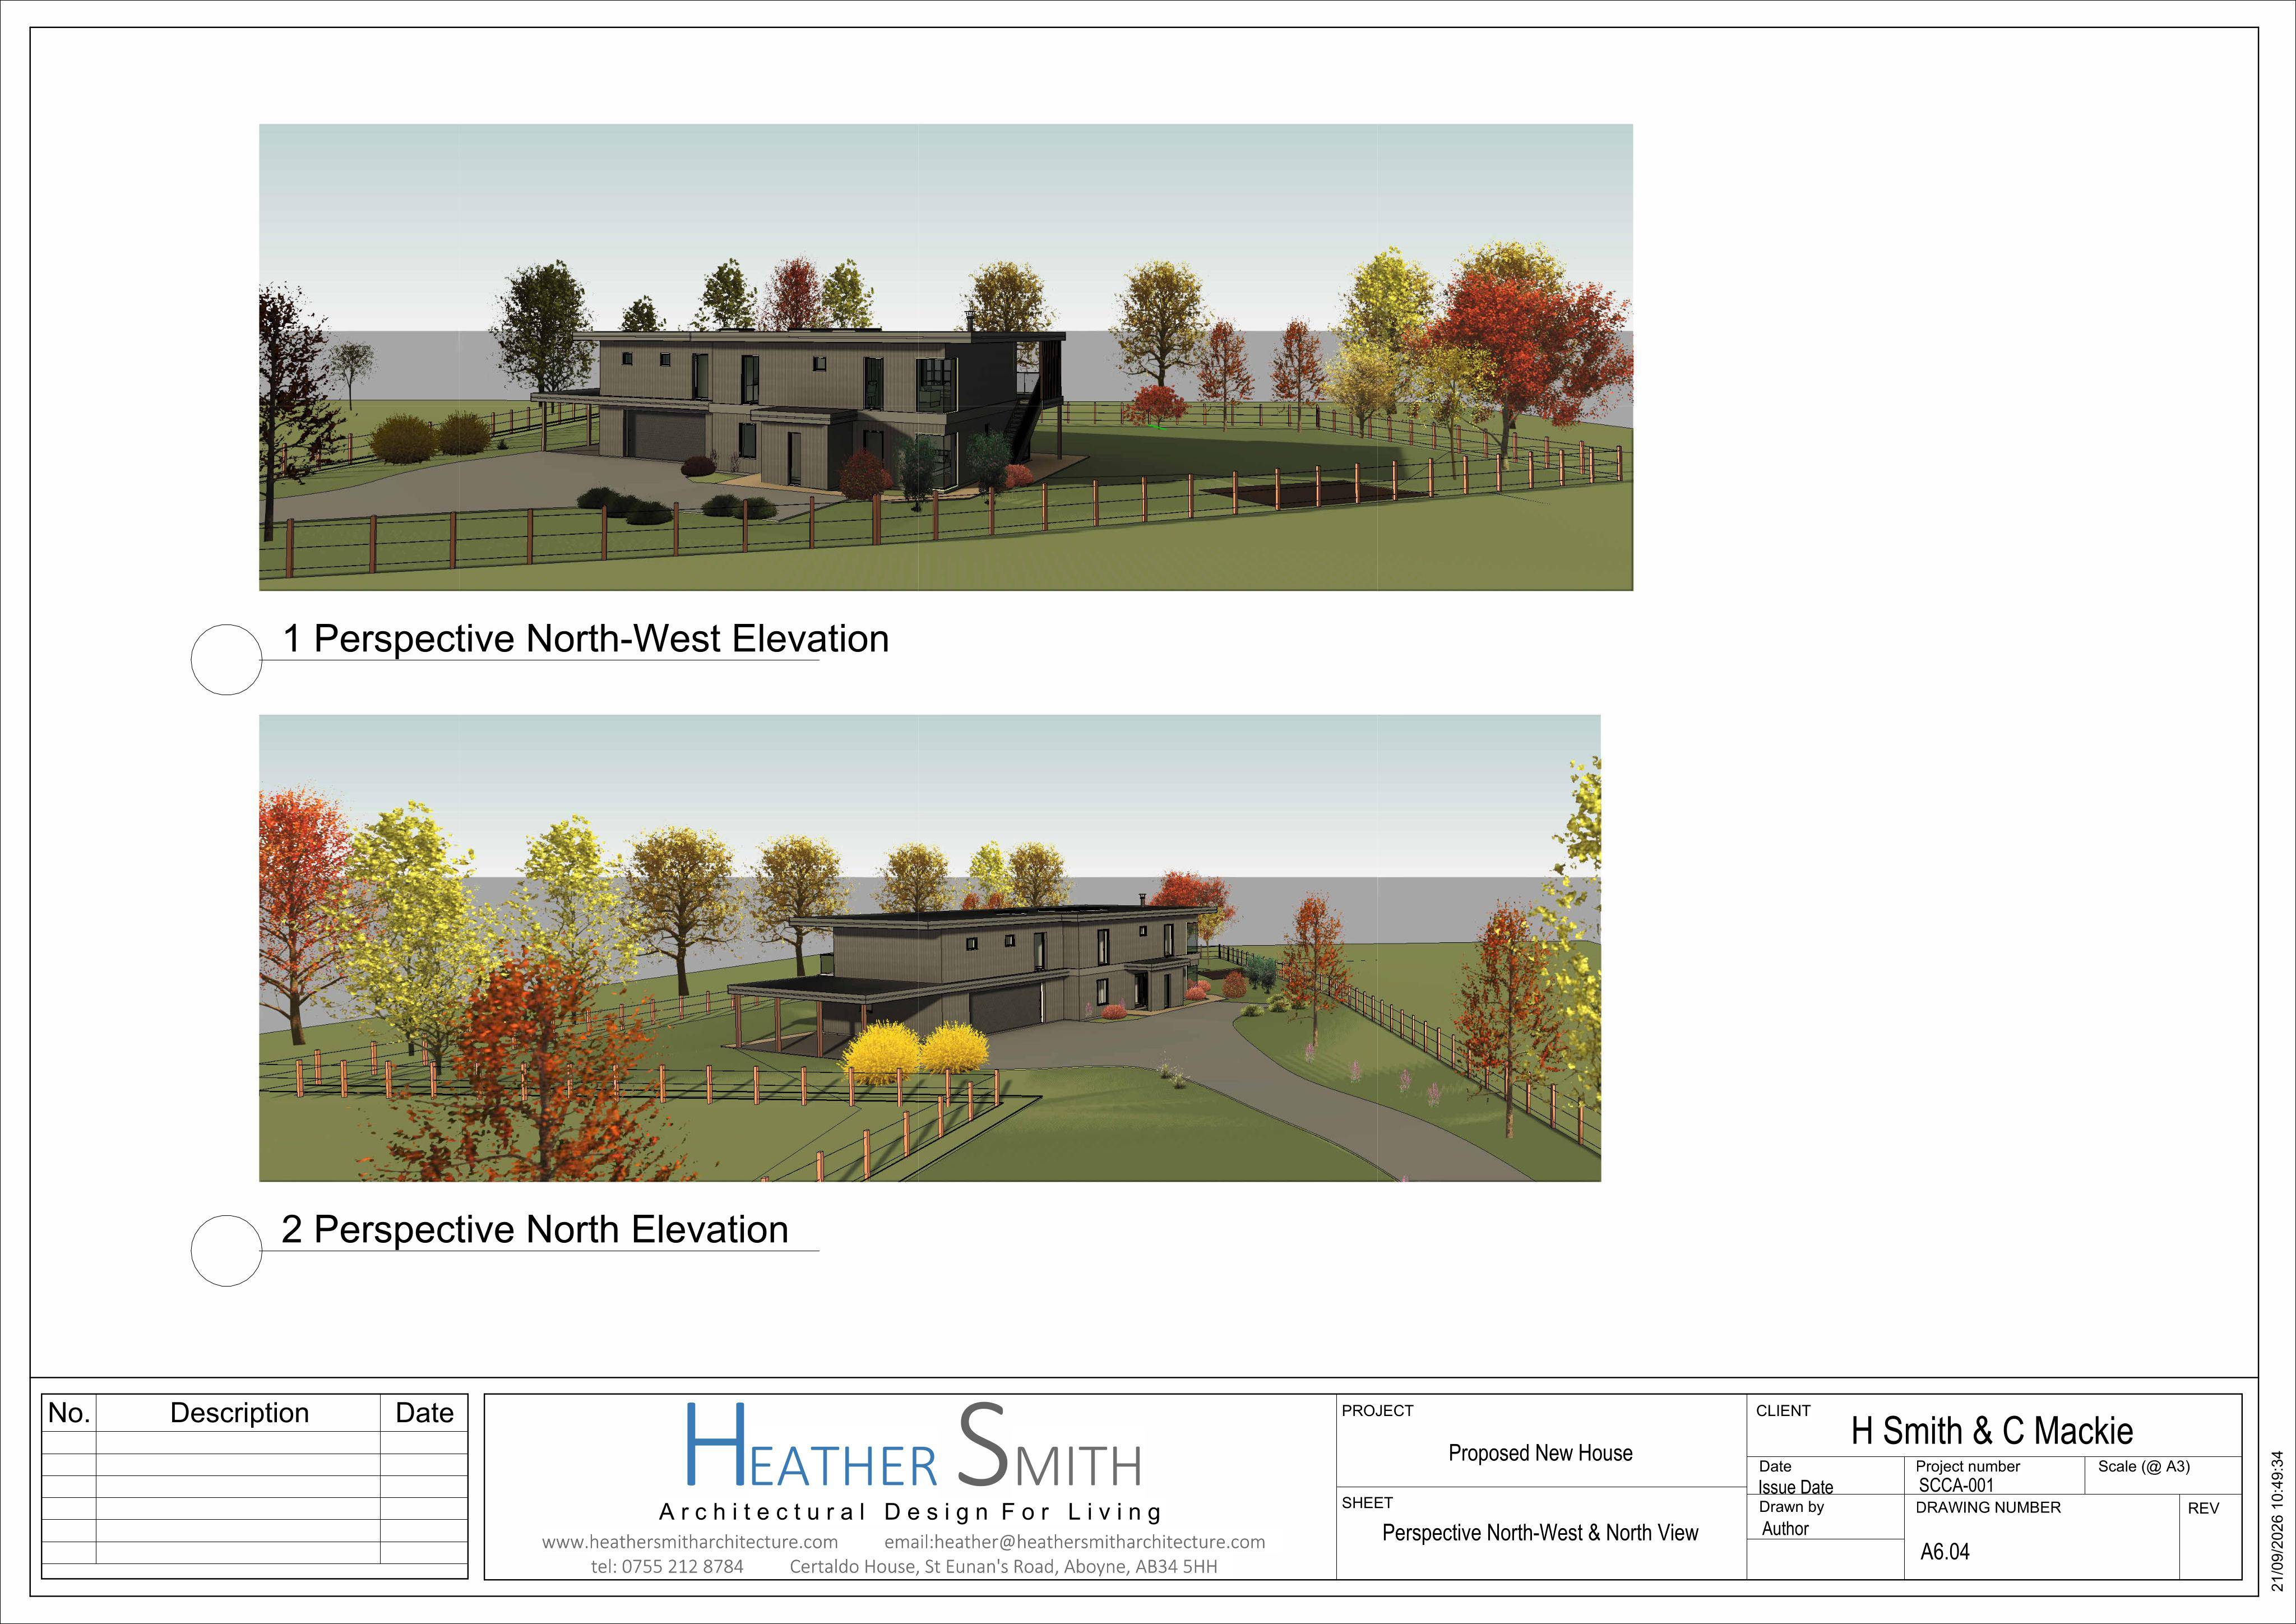The image size is (2296, 1624).
Task: Open www.heathersmitharchitecture.com link
Action: tap(690, 1542)
